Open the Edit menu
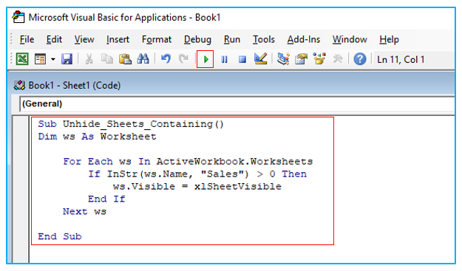The width and height of the screenshot is (462, 271). point(54,39)
